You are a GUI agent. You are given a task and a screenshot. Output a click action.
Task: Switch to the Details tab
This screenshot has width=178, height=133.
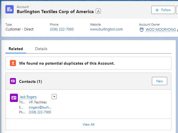[41, 49]
